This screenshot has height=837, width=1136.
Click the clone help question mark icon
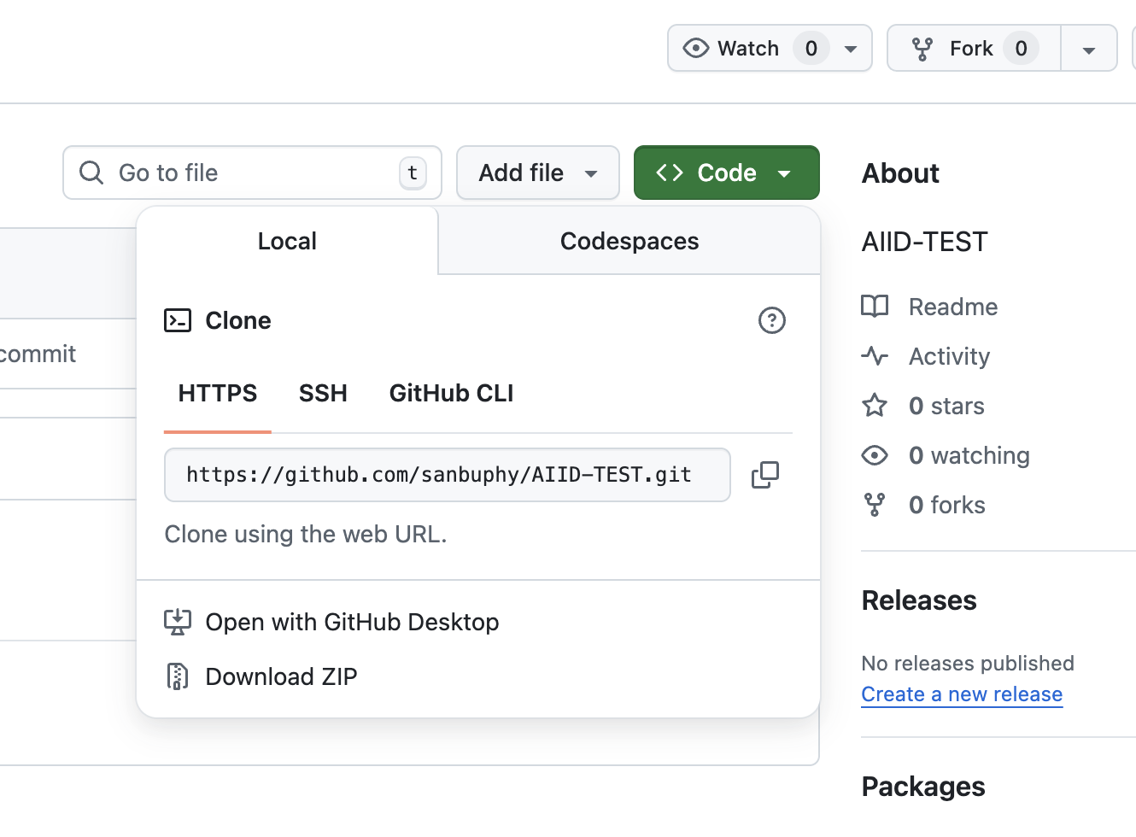point(771,320)
